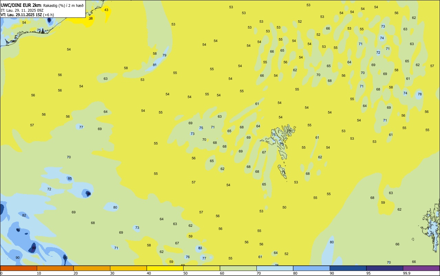This screenshot has height=276, width=440.
Task: Pick the pale green 60–70 legend swatch
Action: 238,268
